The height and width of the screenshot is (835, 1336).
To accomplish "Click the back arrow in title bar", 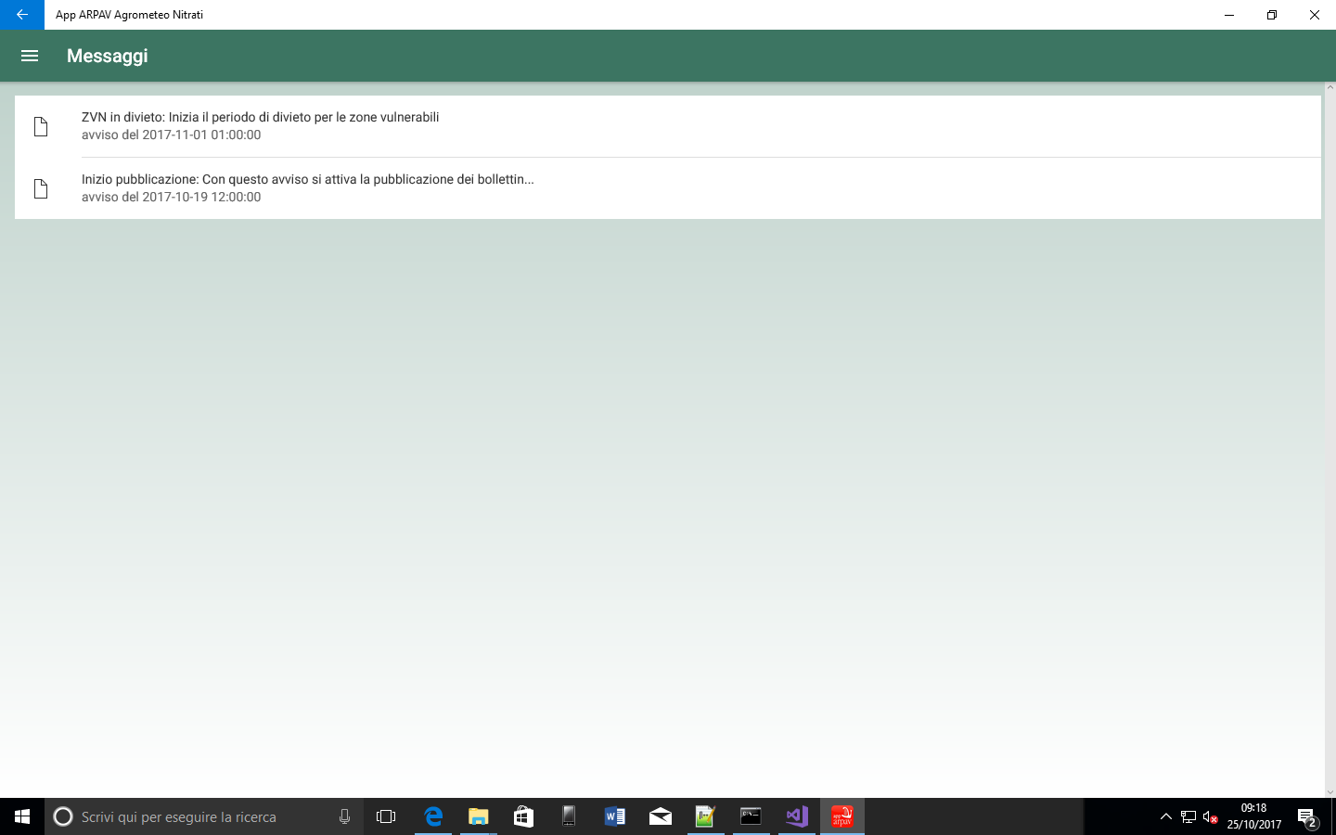I will 22,15.
